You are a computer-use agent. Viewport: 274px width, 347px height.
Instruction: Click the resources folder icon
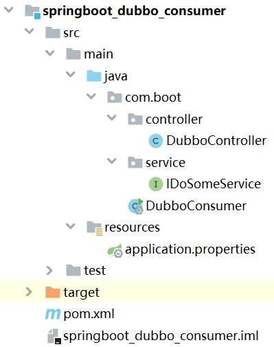[x=94, y=227]
